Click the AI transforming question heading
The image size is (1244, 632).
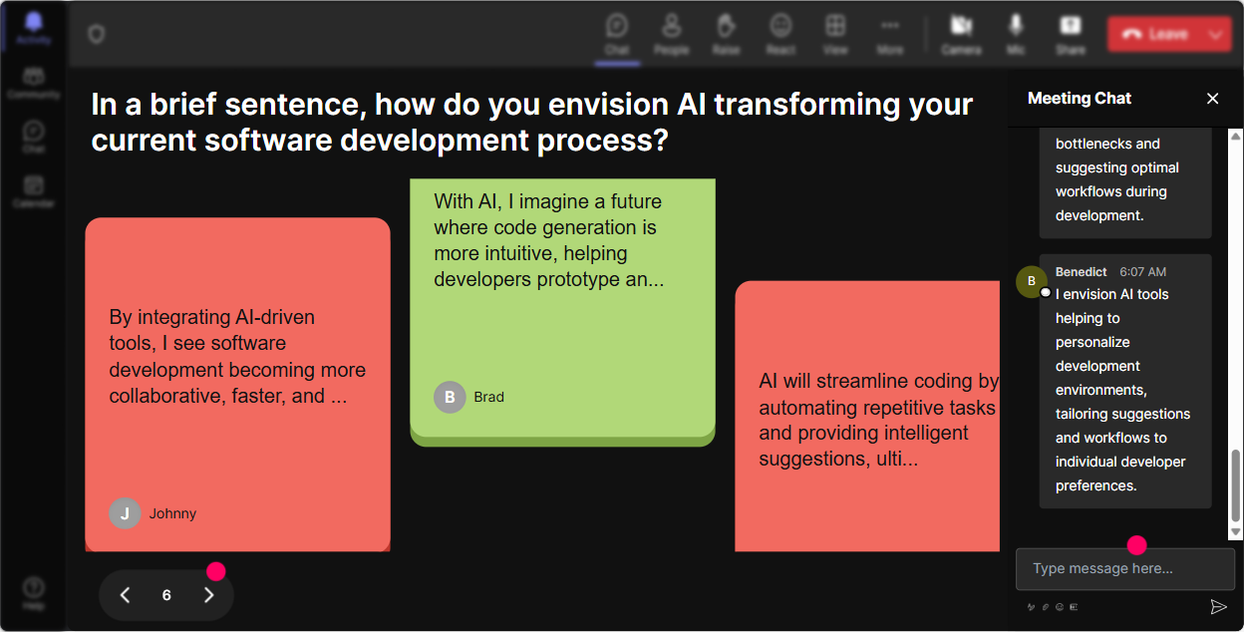[532, 122]
